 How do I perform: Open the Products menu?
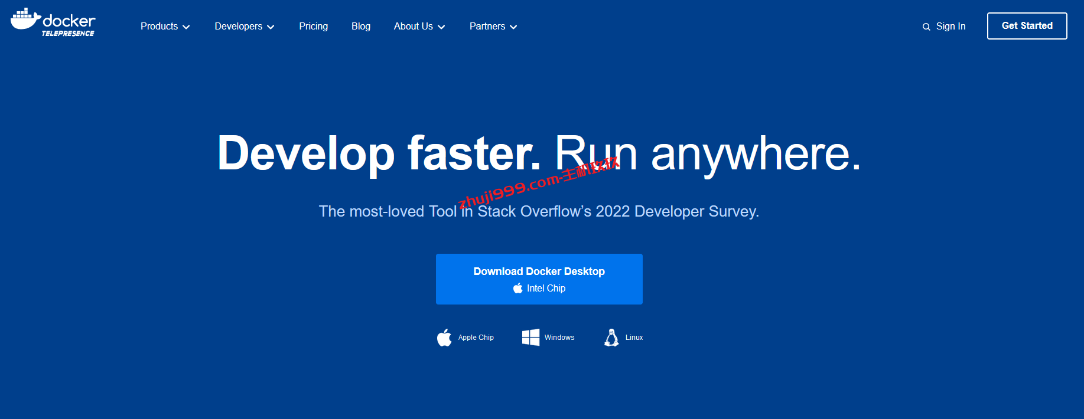click(165, 27)
